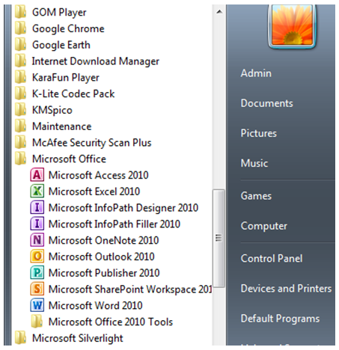Expand the KMSpico program group
Image resolution: width=339 pixels, height=350 pixels.
point(43,110)
